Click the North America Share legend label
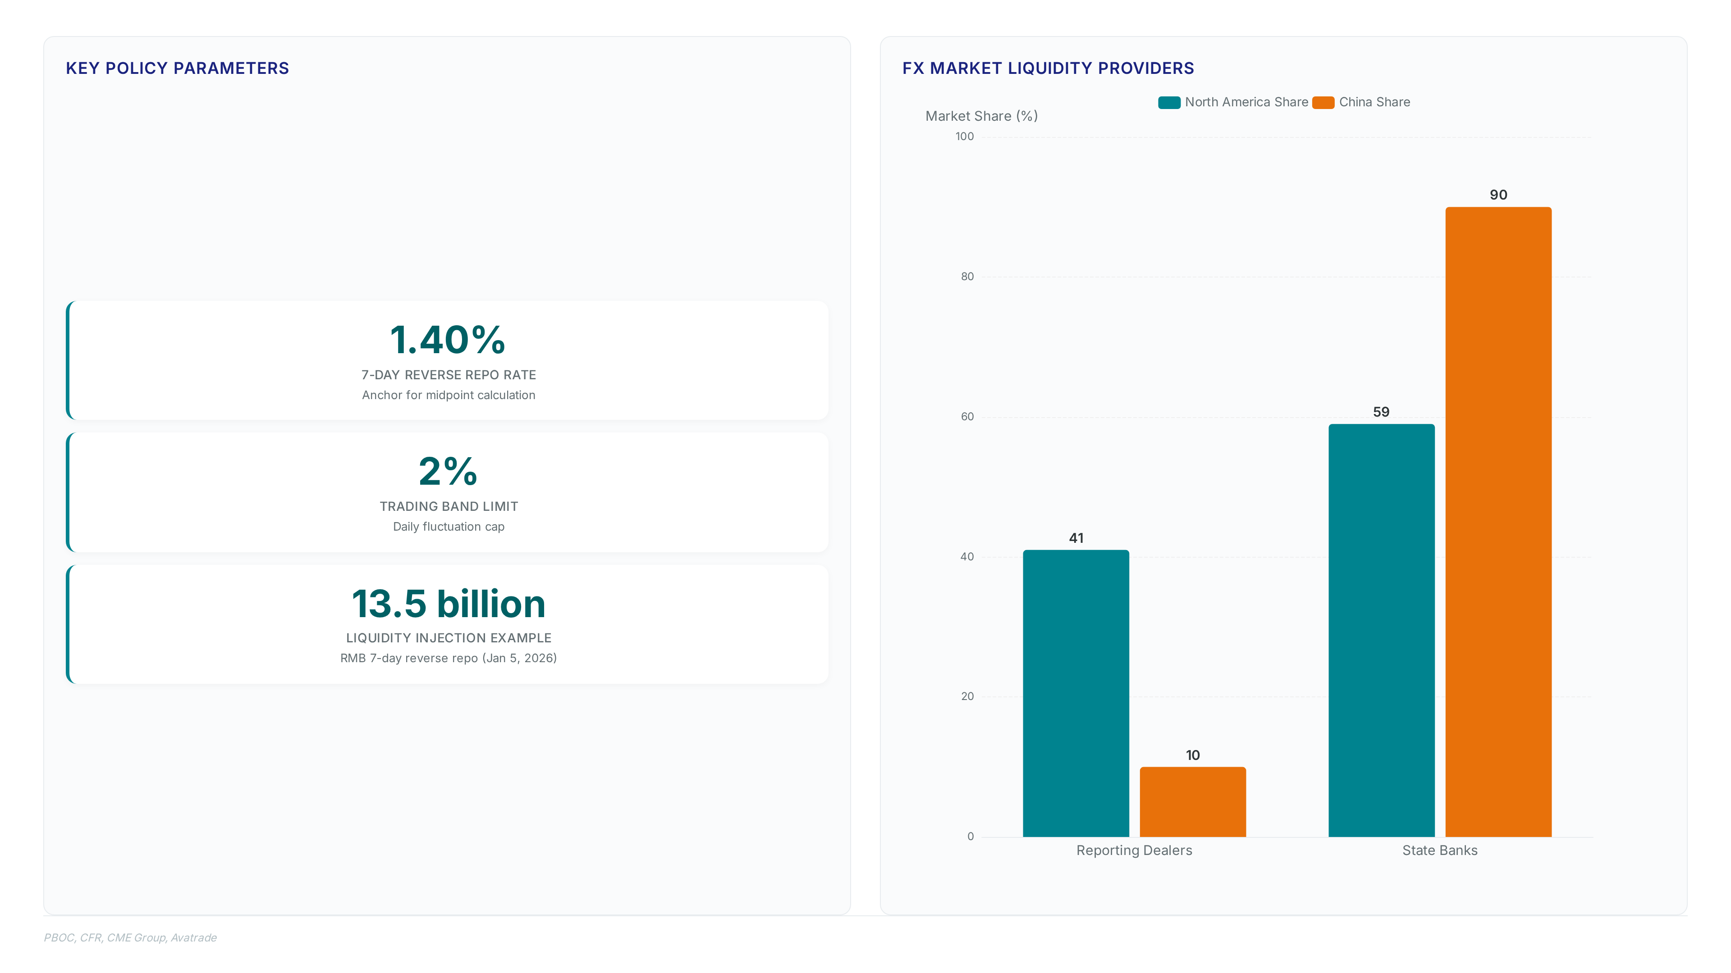The image size is (1731, 973). pos(1246,102)
